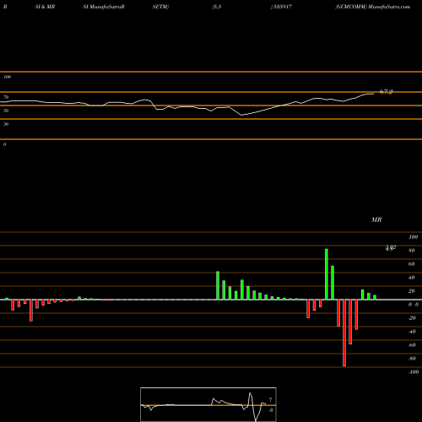This screenshot has width=422, height=422.
Task: Click the MR axis label 80
Action: click(x=412, y=251)
